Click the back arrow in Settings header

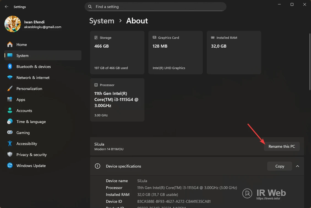click(x=7, y=7)
